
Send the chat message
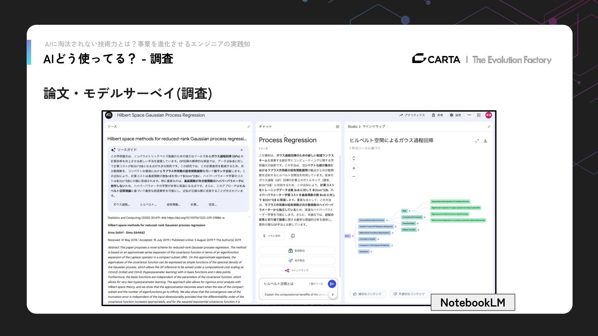[332, 284]
